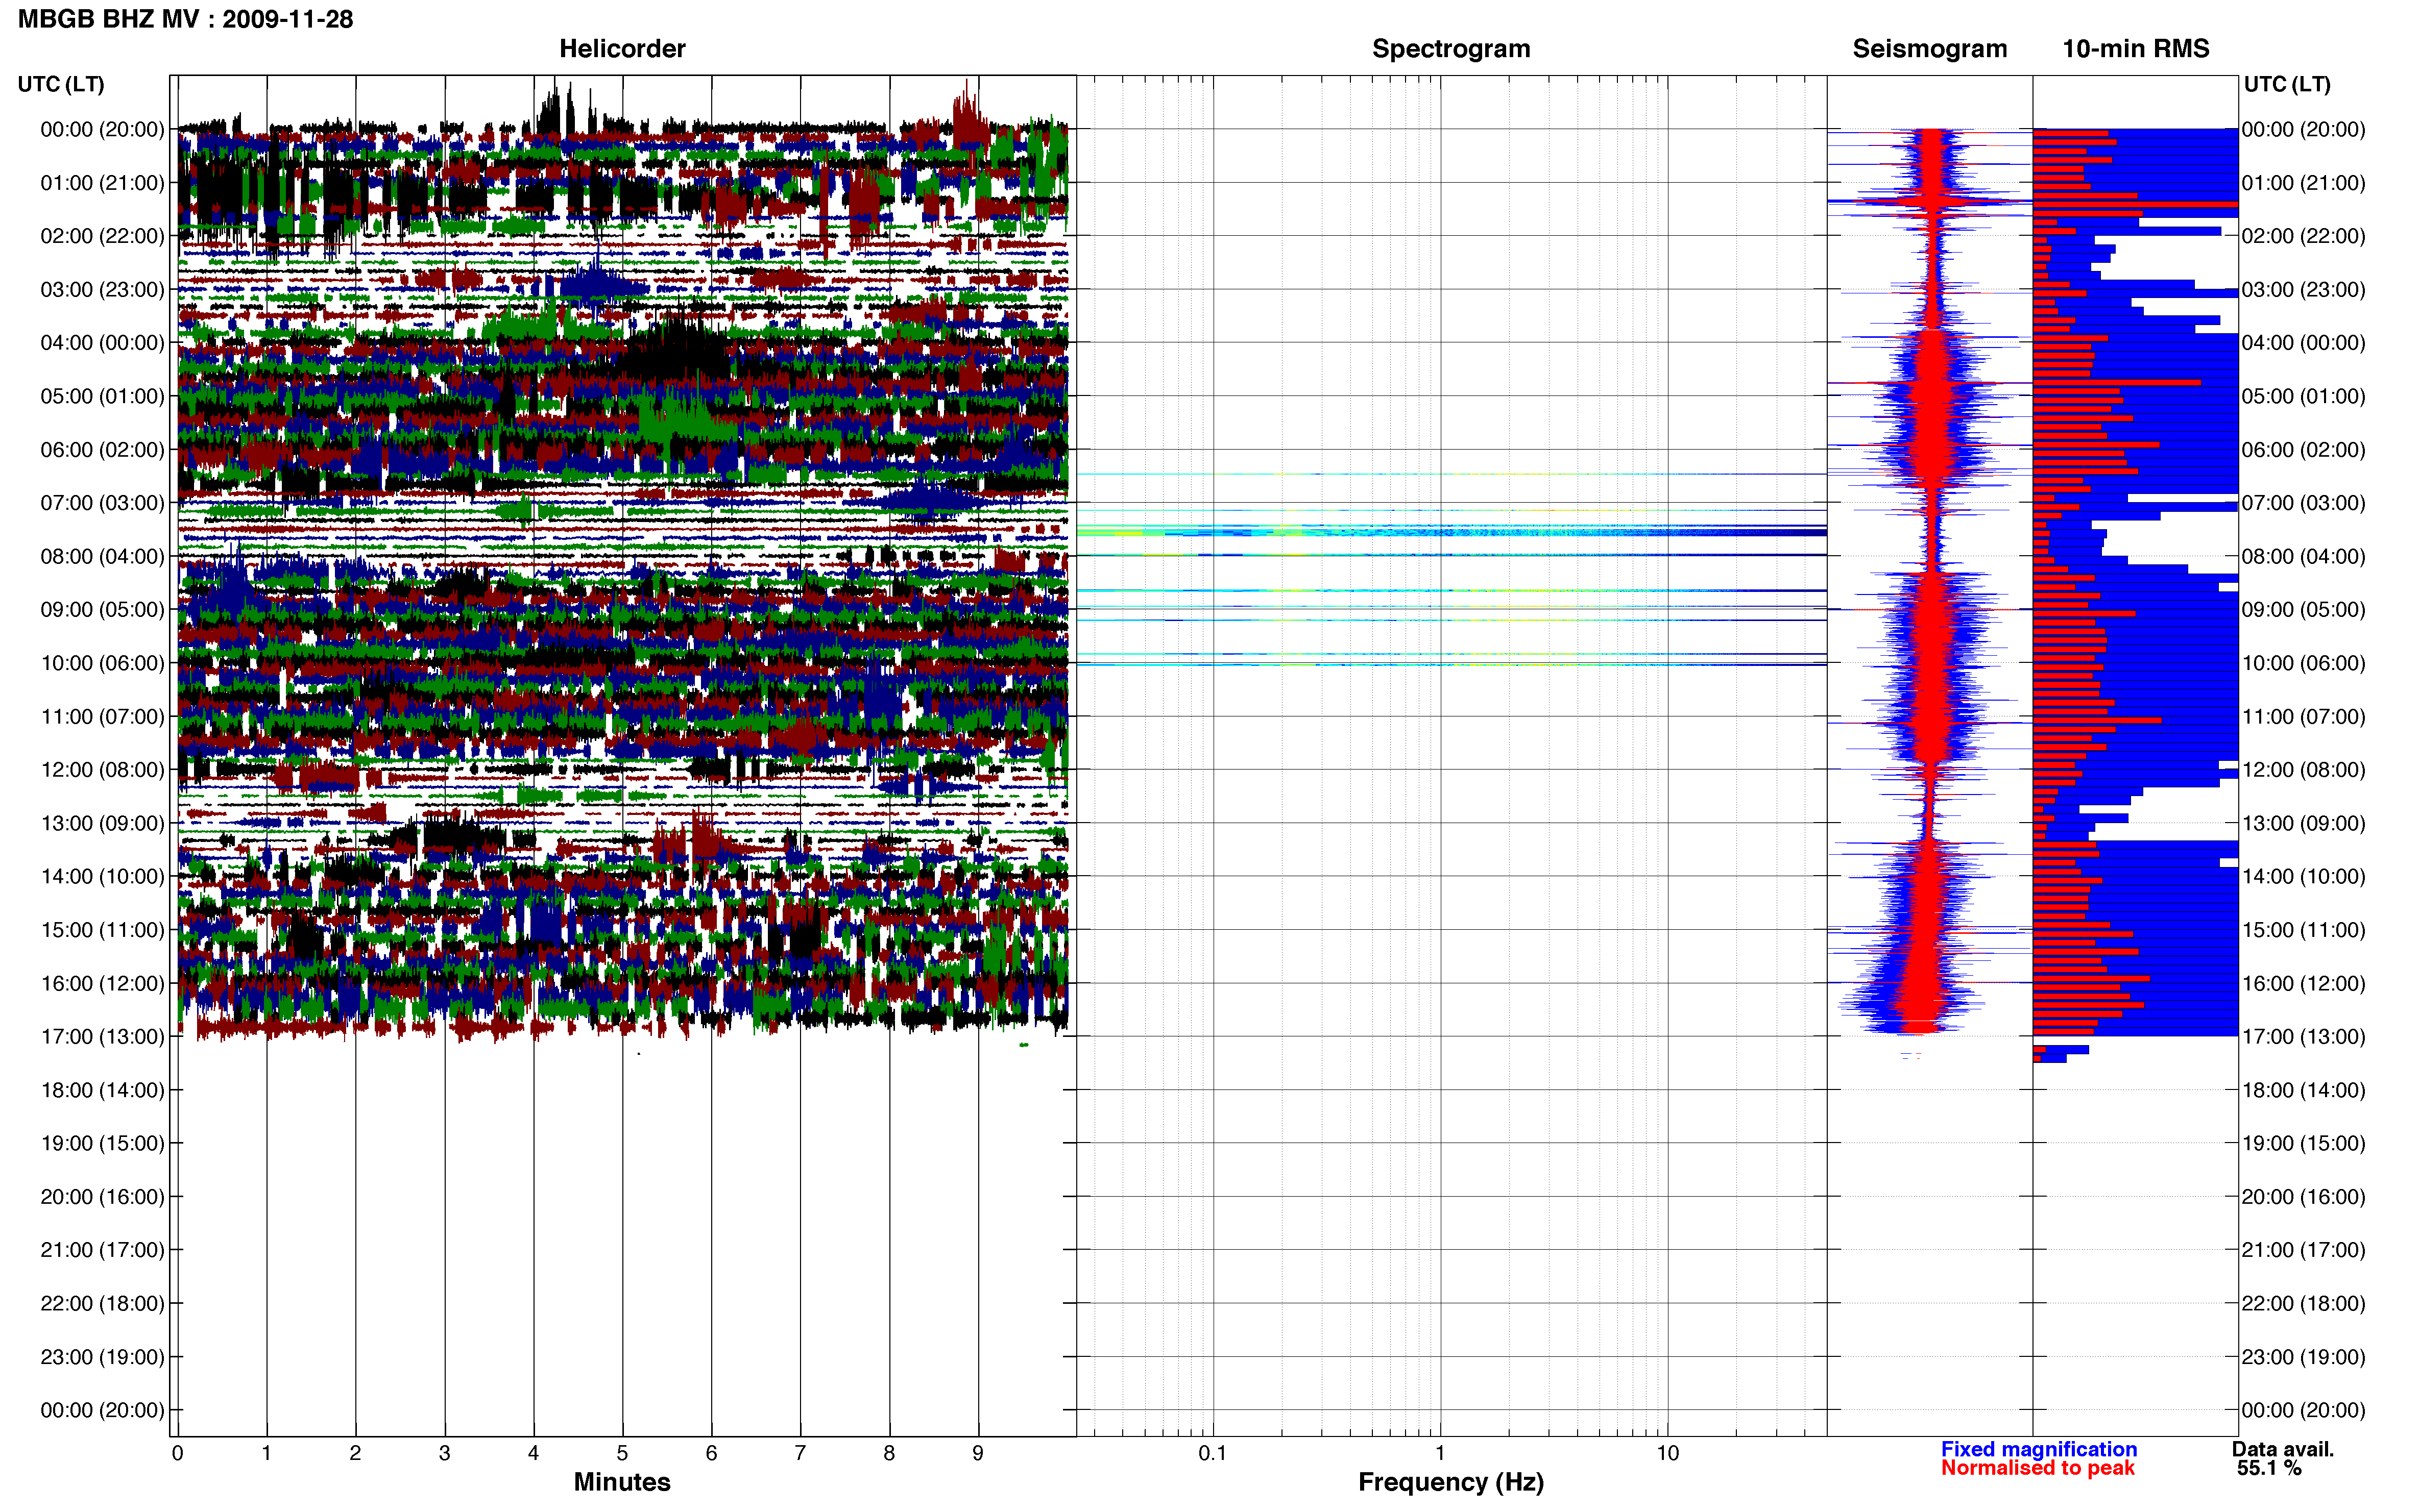Click minute tick '5' on helicorder axis
Viewport: 2420px width, 1512px height.
click(x=622, y=1453)
